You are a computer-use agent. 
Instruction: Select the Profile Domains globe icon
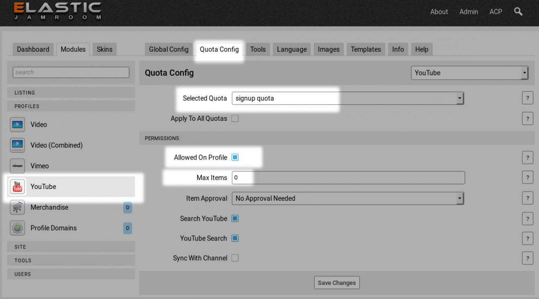[17, 228]
